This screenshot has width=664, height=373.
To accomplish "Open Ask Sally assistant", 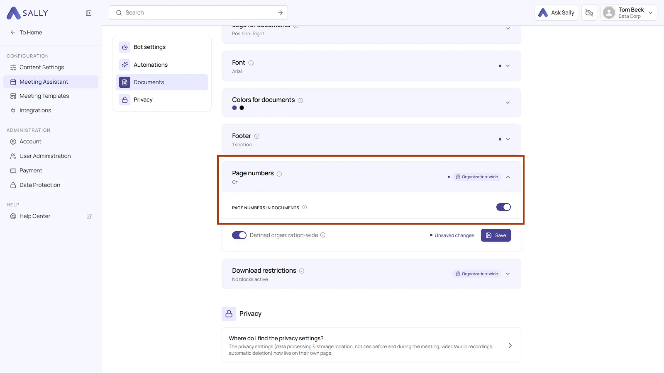I will click(556, 13).
